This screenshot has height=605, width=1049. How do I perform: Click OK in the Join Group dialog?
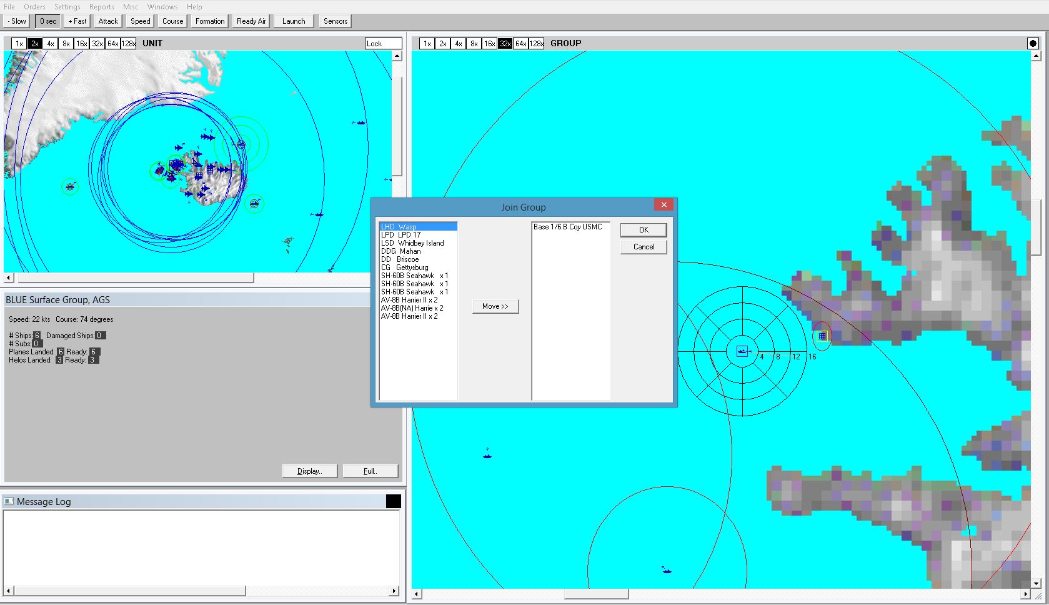[643, 230]
